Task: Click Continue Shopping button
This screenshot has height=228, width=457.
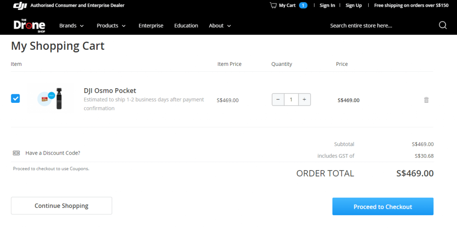Action: (62, 206)
